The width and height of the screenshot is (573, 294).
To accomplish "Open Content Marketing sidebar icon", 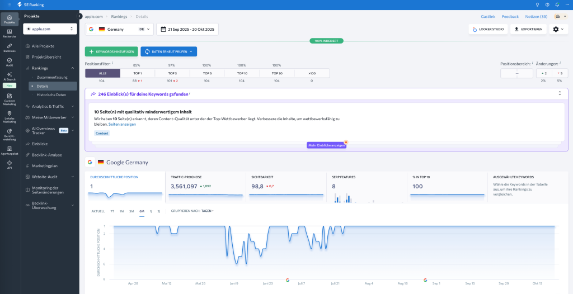I will pos(9,99).
